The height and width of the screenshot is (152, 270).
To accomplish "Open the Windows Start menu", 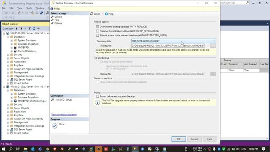I will point(3,149).
